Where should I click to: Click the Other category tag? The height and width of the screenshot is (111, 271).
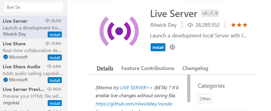205,99
